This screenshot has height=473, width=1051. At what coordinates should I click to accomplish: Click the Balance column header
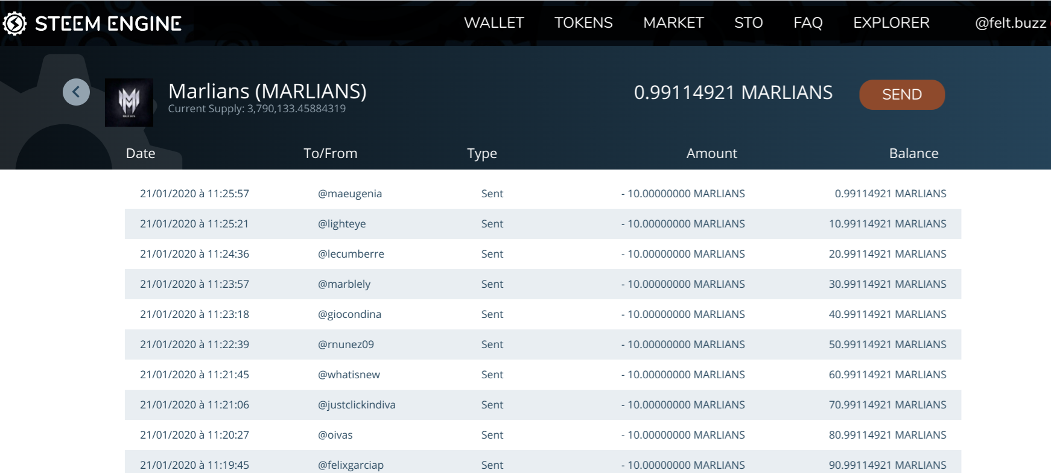pyautogui.click(x=914, y=153)
